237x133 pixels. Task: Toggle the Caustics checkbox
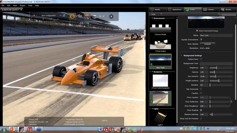coord(201,93)
